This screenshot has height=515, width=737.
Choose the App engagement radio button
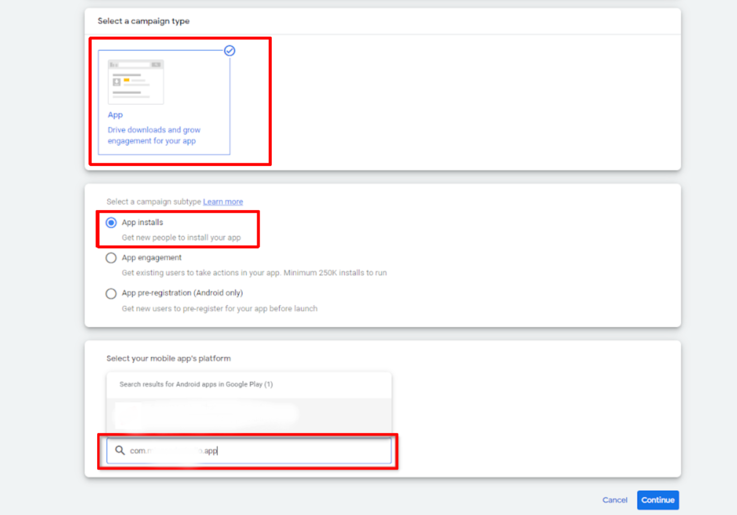(x=111, y=258)
